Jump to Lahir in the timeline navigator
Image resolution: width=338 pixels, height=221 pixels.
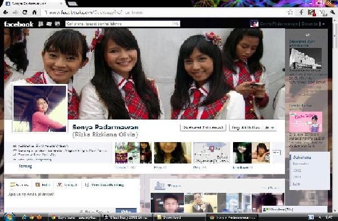296,184
